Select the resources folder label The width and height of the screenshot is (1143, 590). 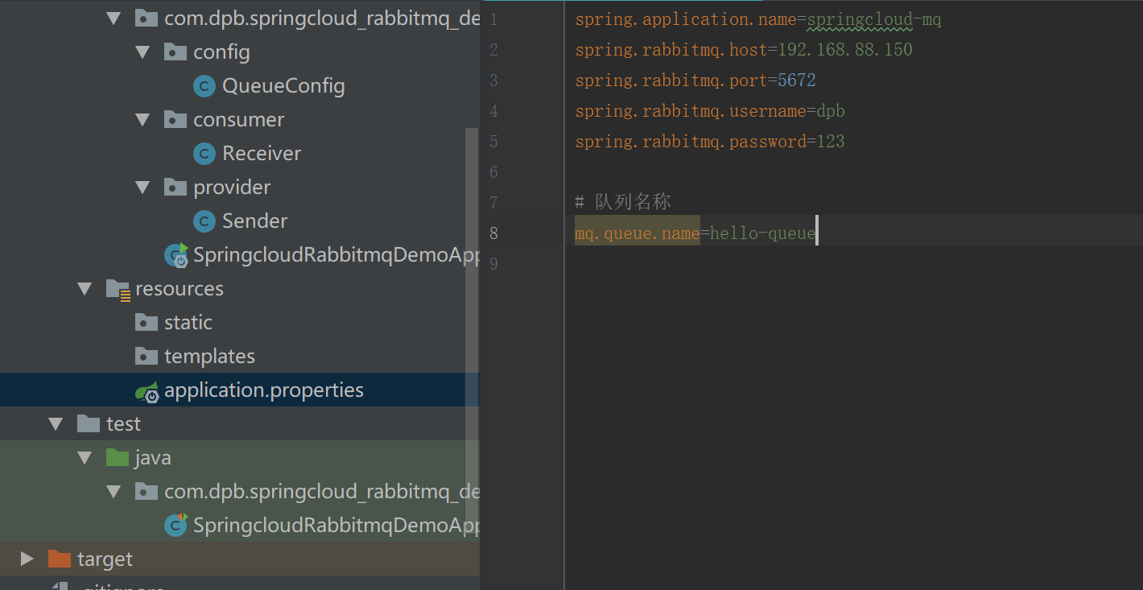tap(179, 289)
